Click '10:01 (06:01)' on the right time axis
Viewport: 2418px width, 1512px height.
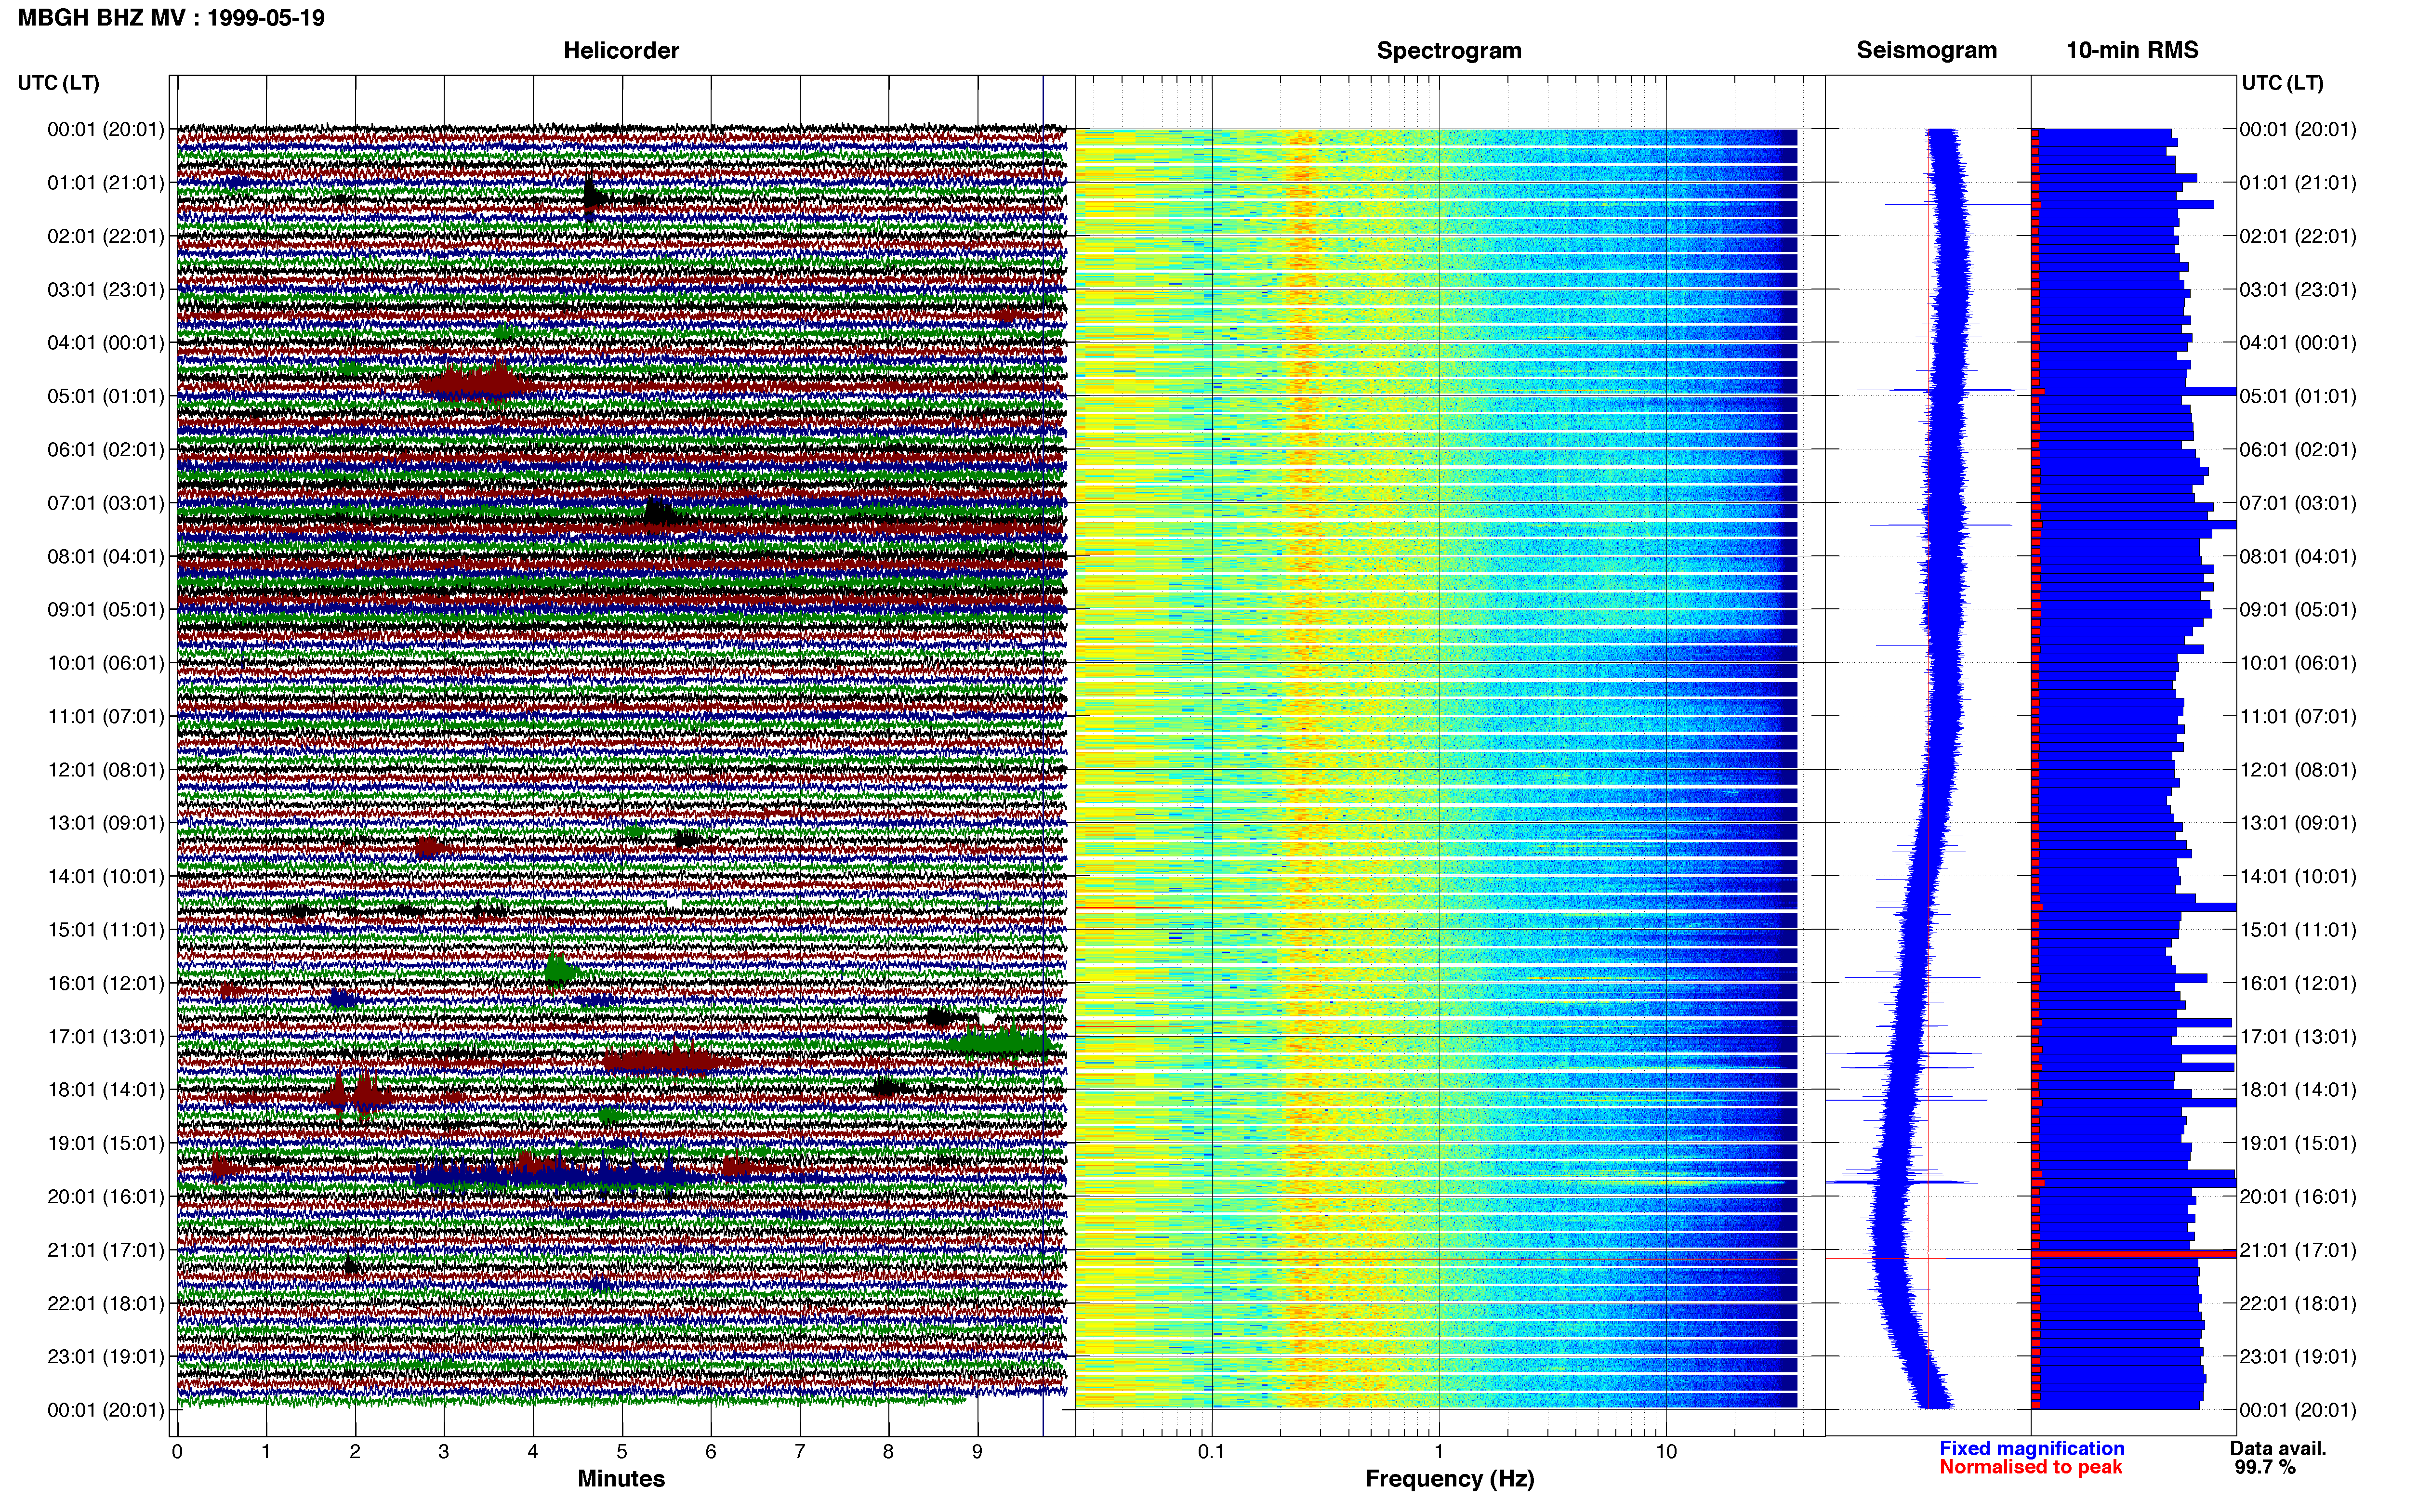[2297, 663]
